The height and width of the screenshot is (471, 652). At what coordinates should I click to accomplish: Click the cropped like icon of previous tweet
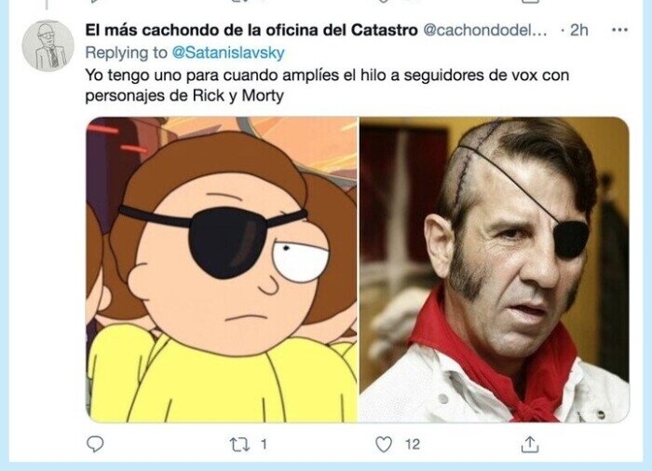[x=384, y=1]
